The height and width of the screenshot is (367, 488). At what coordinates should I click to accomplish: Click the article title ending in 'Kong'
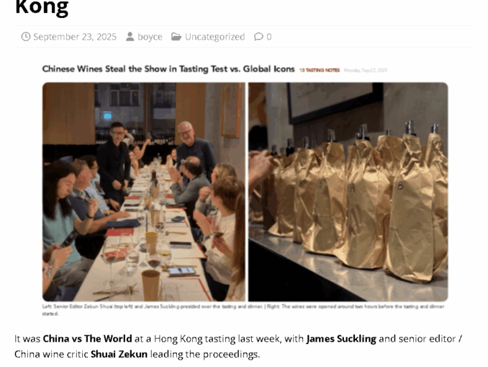point(42,8)
